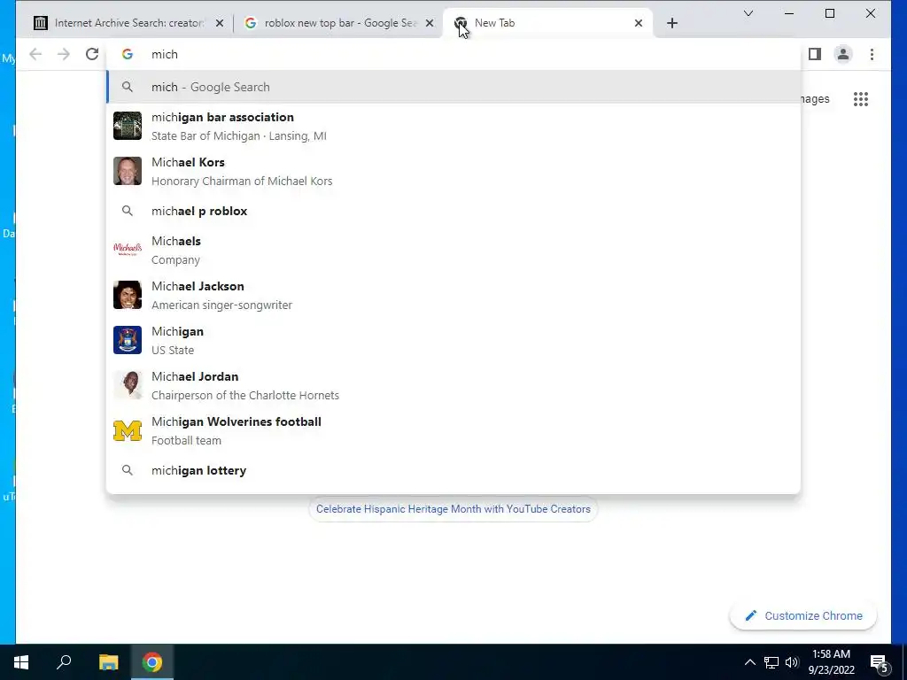
Task: Click search icon beside michael p roblox
Action: tap(128, 211)
